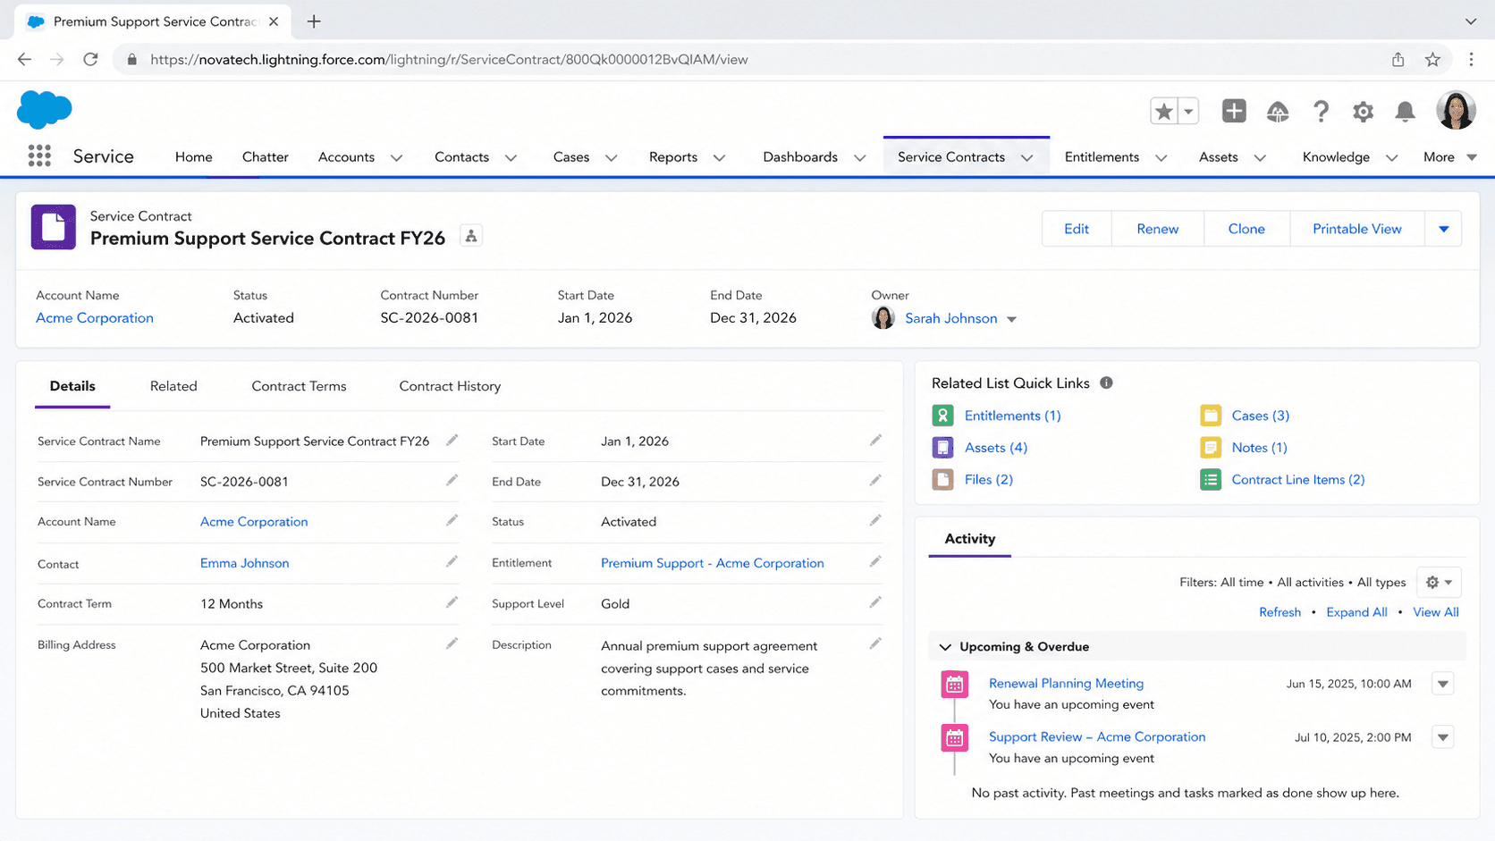Open the Contacts tab dropdown chevron
Screen dimensions: 1495x841
[x=511, y=157]
